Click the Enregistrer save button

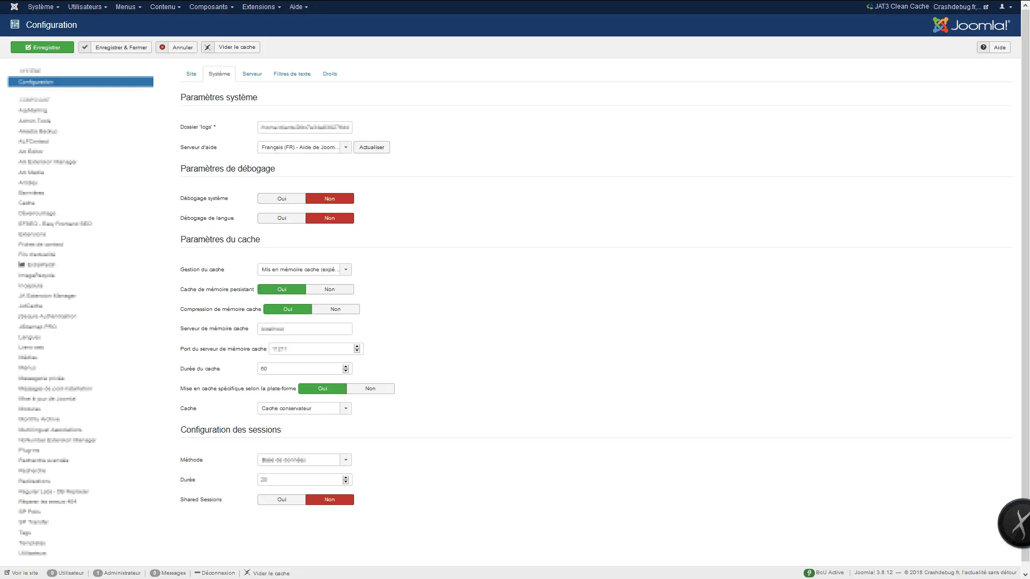42,47
